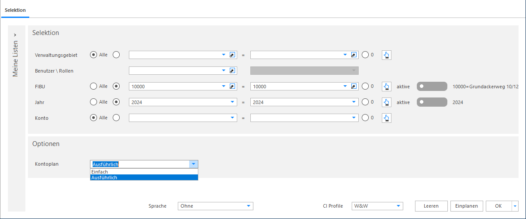Open lookup icon of second FIBU 10000 field

[x=354, y=87]
